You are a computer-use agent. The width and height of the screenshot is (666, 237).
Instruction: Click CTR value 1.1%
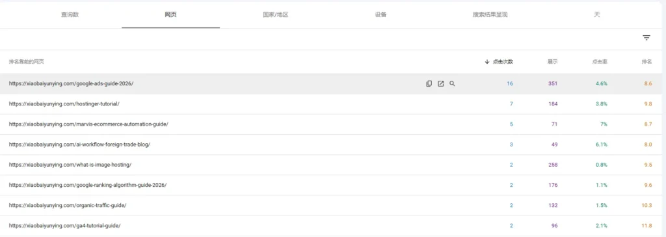click(602, 185)
